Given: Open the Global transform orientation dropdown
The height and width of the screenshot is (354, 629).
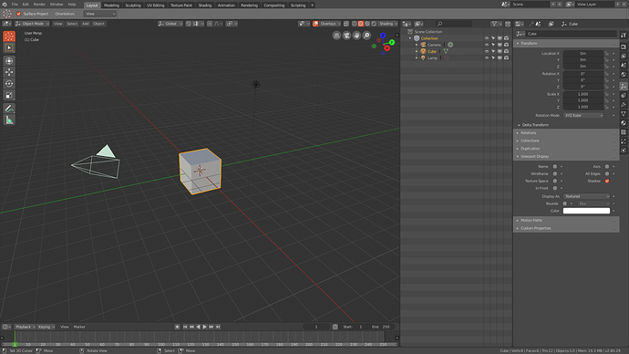Looking at the screenshot, I should point(170,24).
